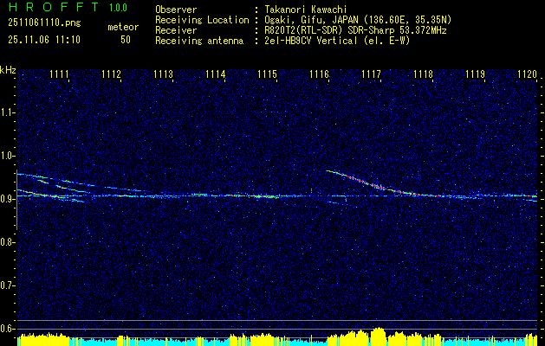Click the 0.8 frequency axis label
This screenshot has width=545, height=346.
click(x=7, y=242)
